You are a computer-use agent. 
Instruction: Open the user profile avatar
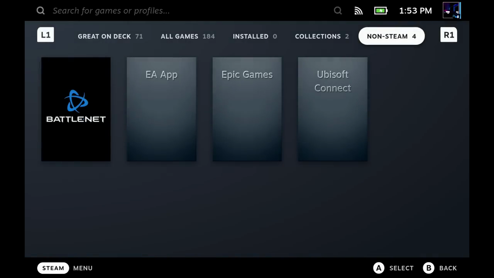pyautogui.click(x=452, y=10)
